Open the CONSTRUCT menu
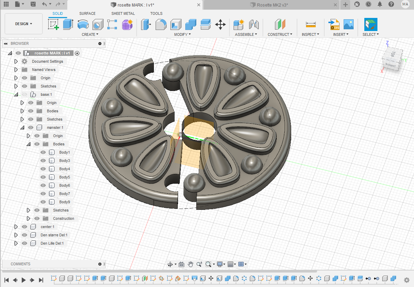This screenshot has width=414, height=287. pos(280,34)
